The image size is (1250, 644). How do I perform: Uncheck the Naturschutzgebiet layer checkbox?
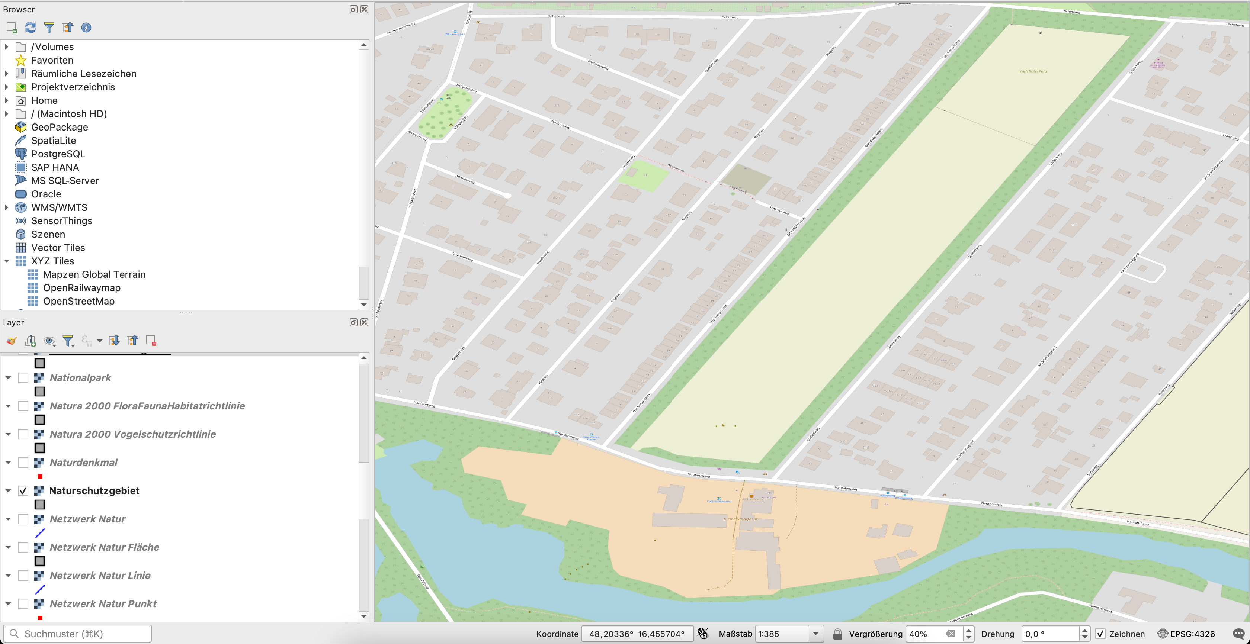click(23, 491)
